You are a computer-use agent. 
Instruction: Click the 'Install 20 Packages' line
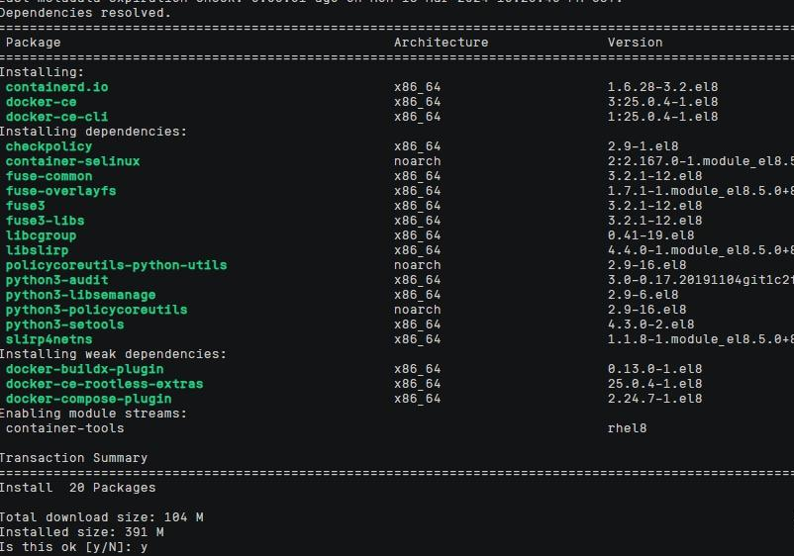(77, 488)
